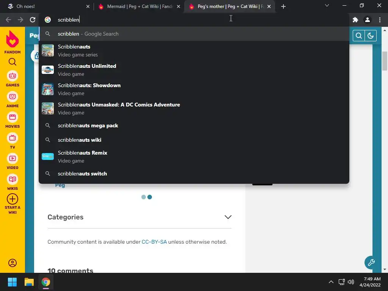Image resolution: width=388 pixels, height=291 pixels.
Task: Open the CC-BY-SA license link
Action: 154,242
